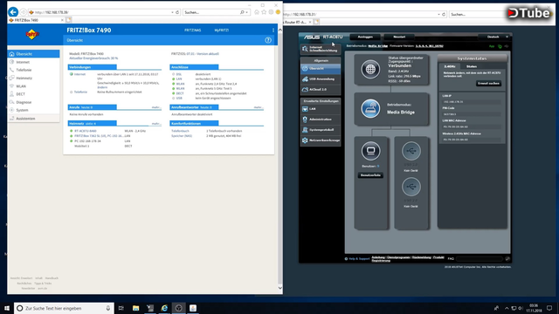
Task: Open the FRITZ!Box browser settings gear
Action: tap(271, 12)
